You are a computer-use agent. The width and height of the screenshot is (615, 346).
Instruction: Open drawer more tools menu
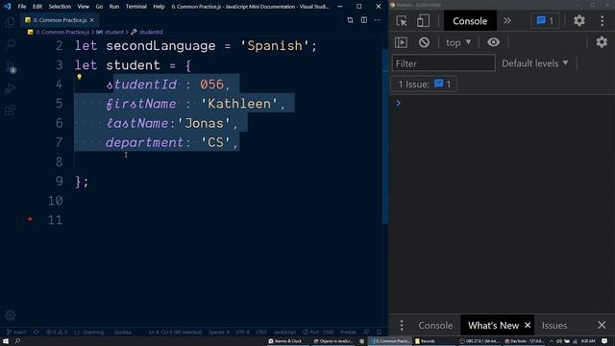pyautogui.click(x=402, y=325)
